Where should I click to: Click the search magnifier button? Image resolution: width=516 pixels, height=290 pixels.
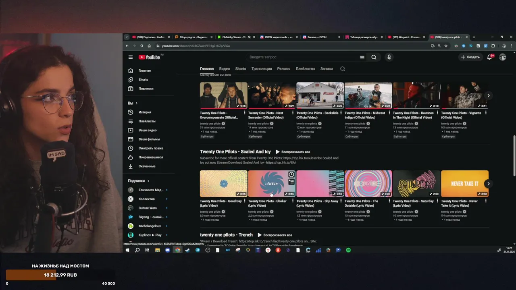374,57
